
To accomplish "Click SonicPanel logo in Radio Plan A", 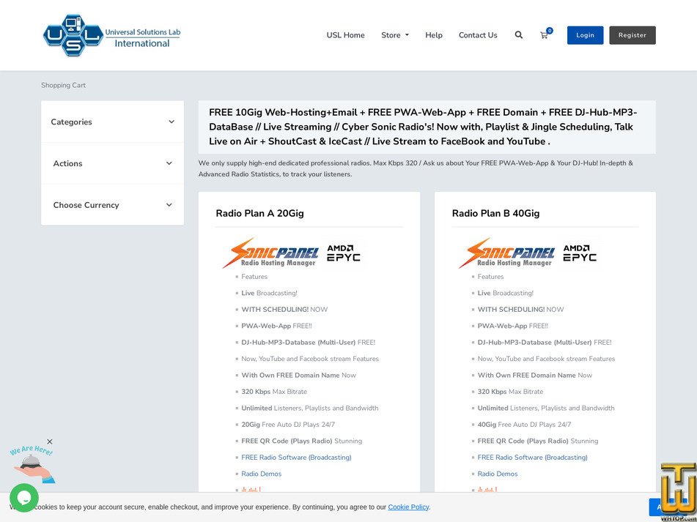I will coord(270,253).
